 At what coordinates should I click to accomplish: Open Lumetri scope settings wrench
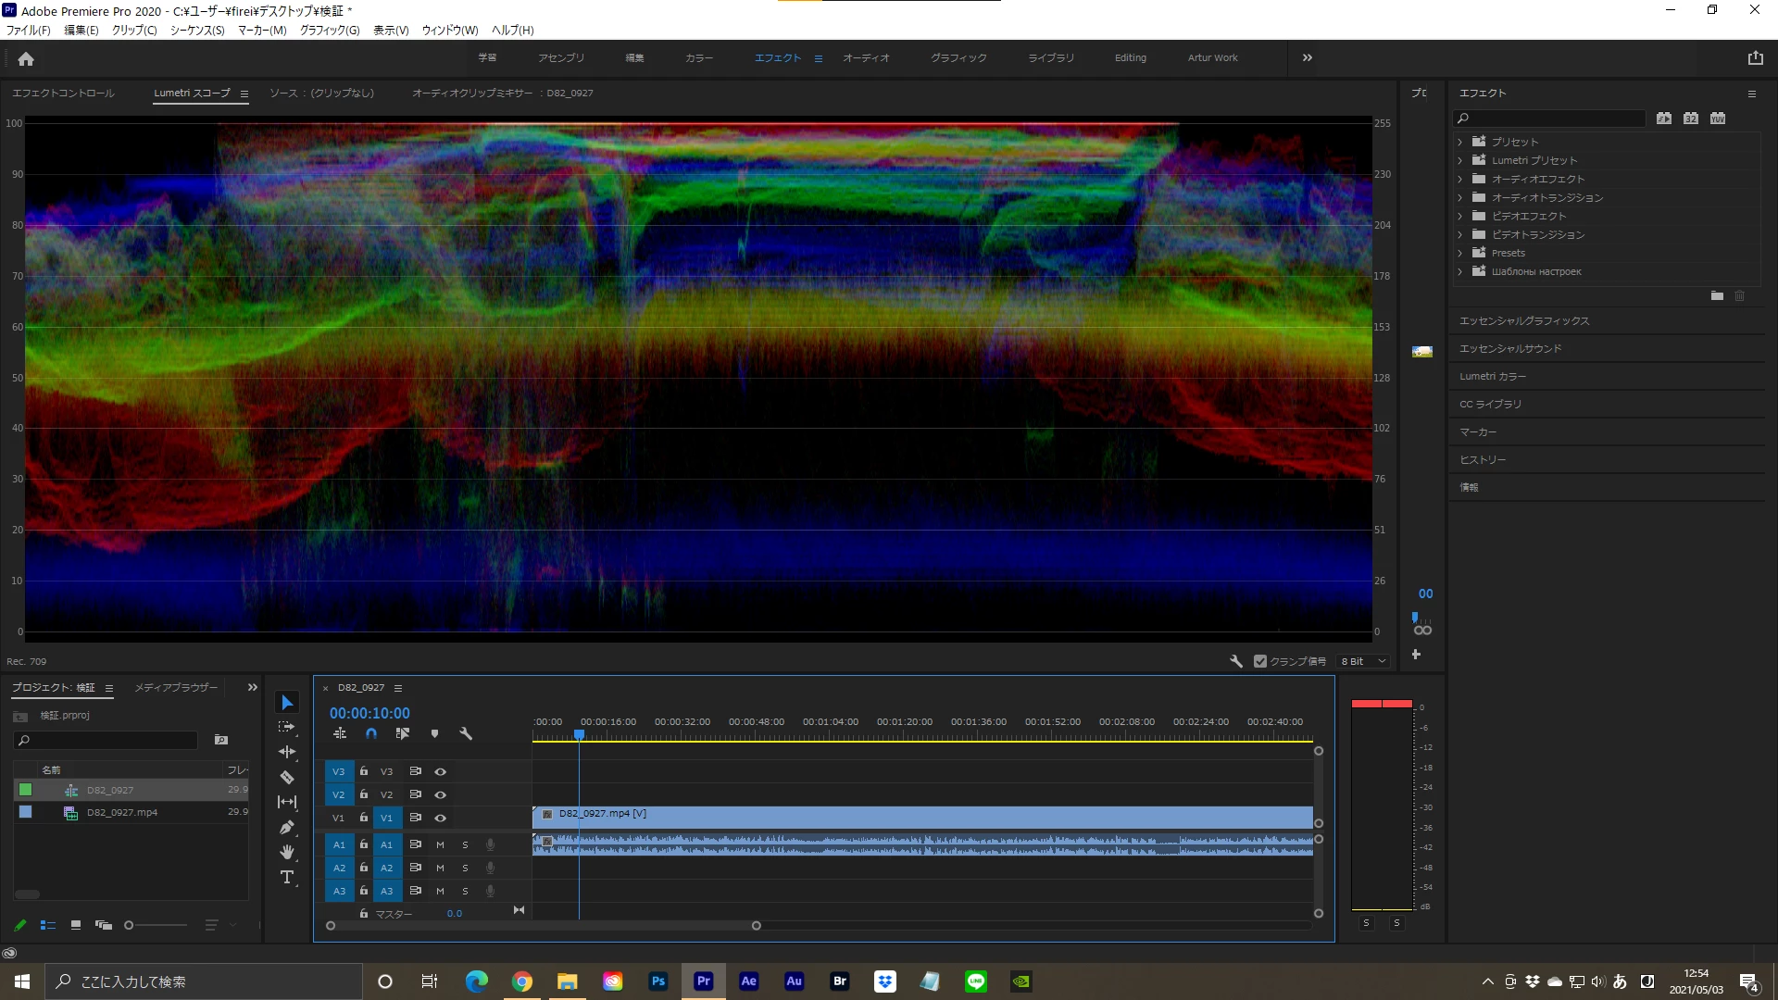point(1235,661)
